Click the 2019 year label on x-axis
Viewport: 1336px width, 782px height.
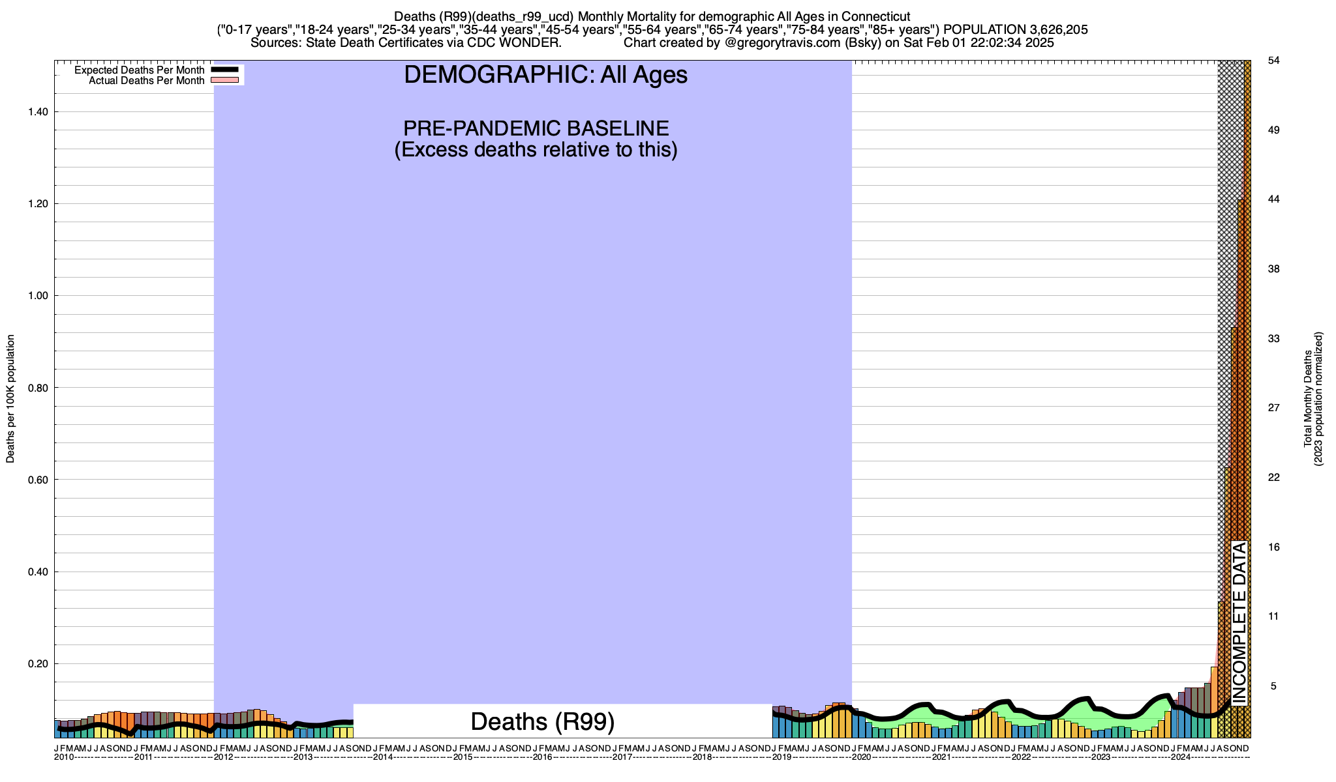click(783, 757)
